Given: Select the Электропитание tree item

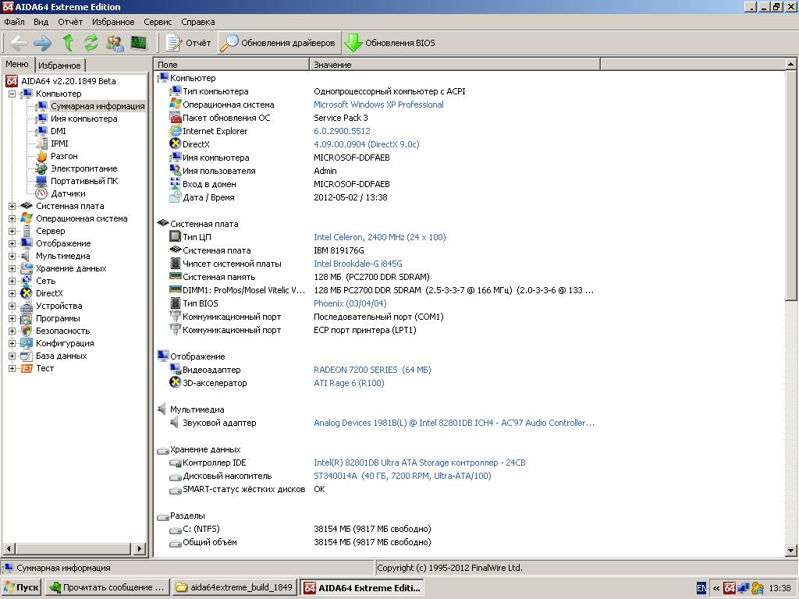Looking at the screenshot, I should 83,168.
